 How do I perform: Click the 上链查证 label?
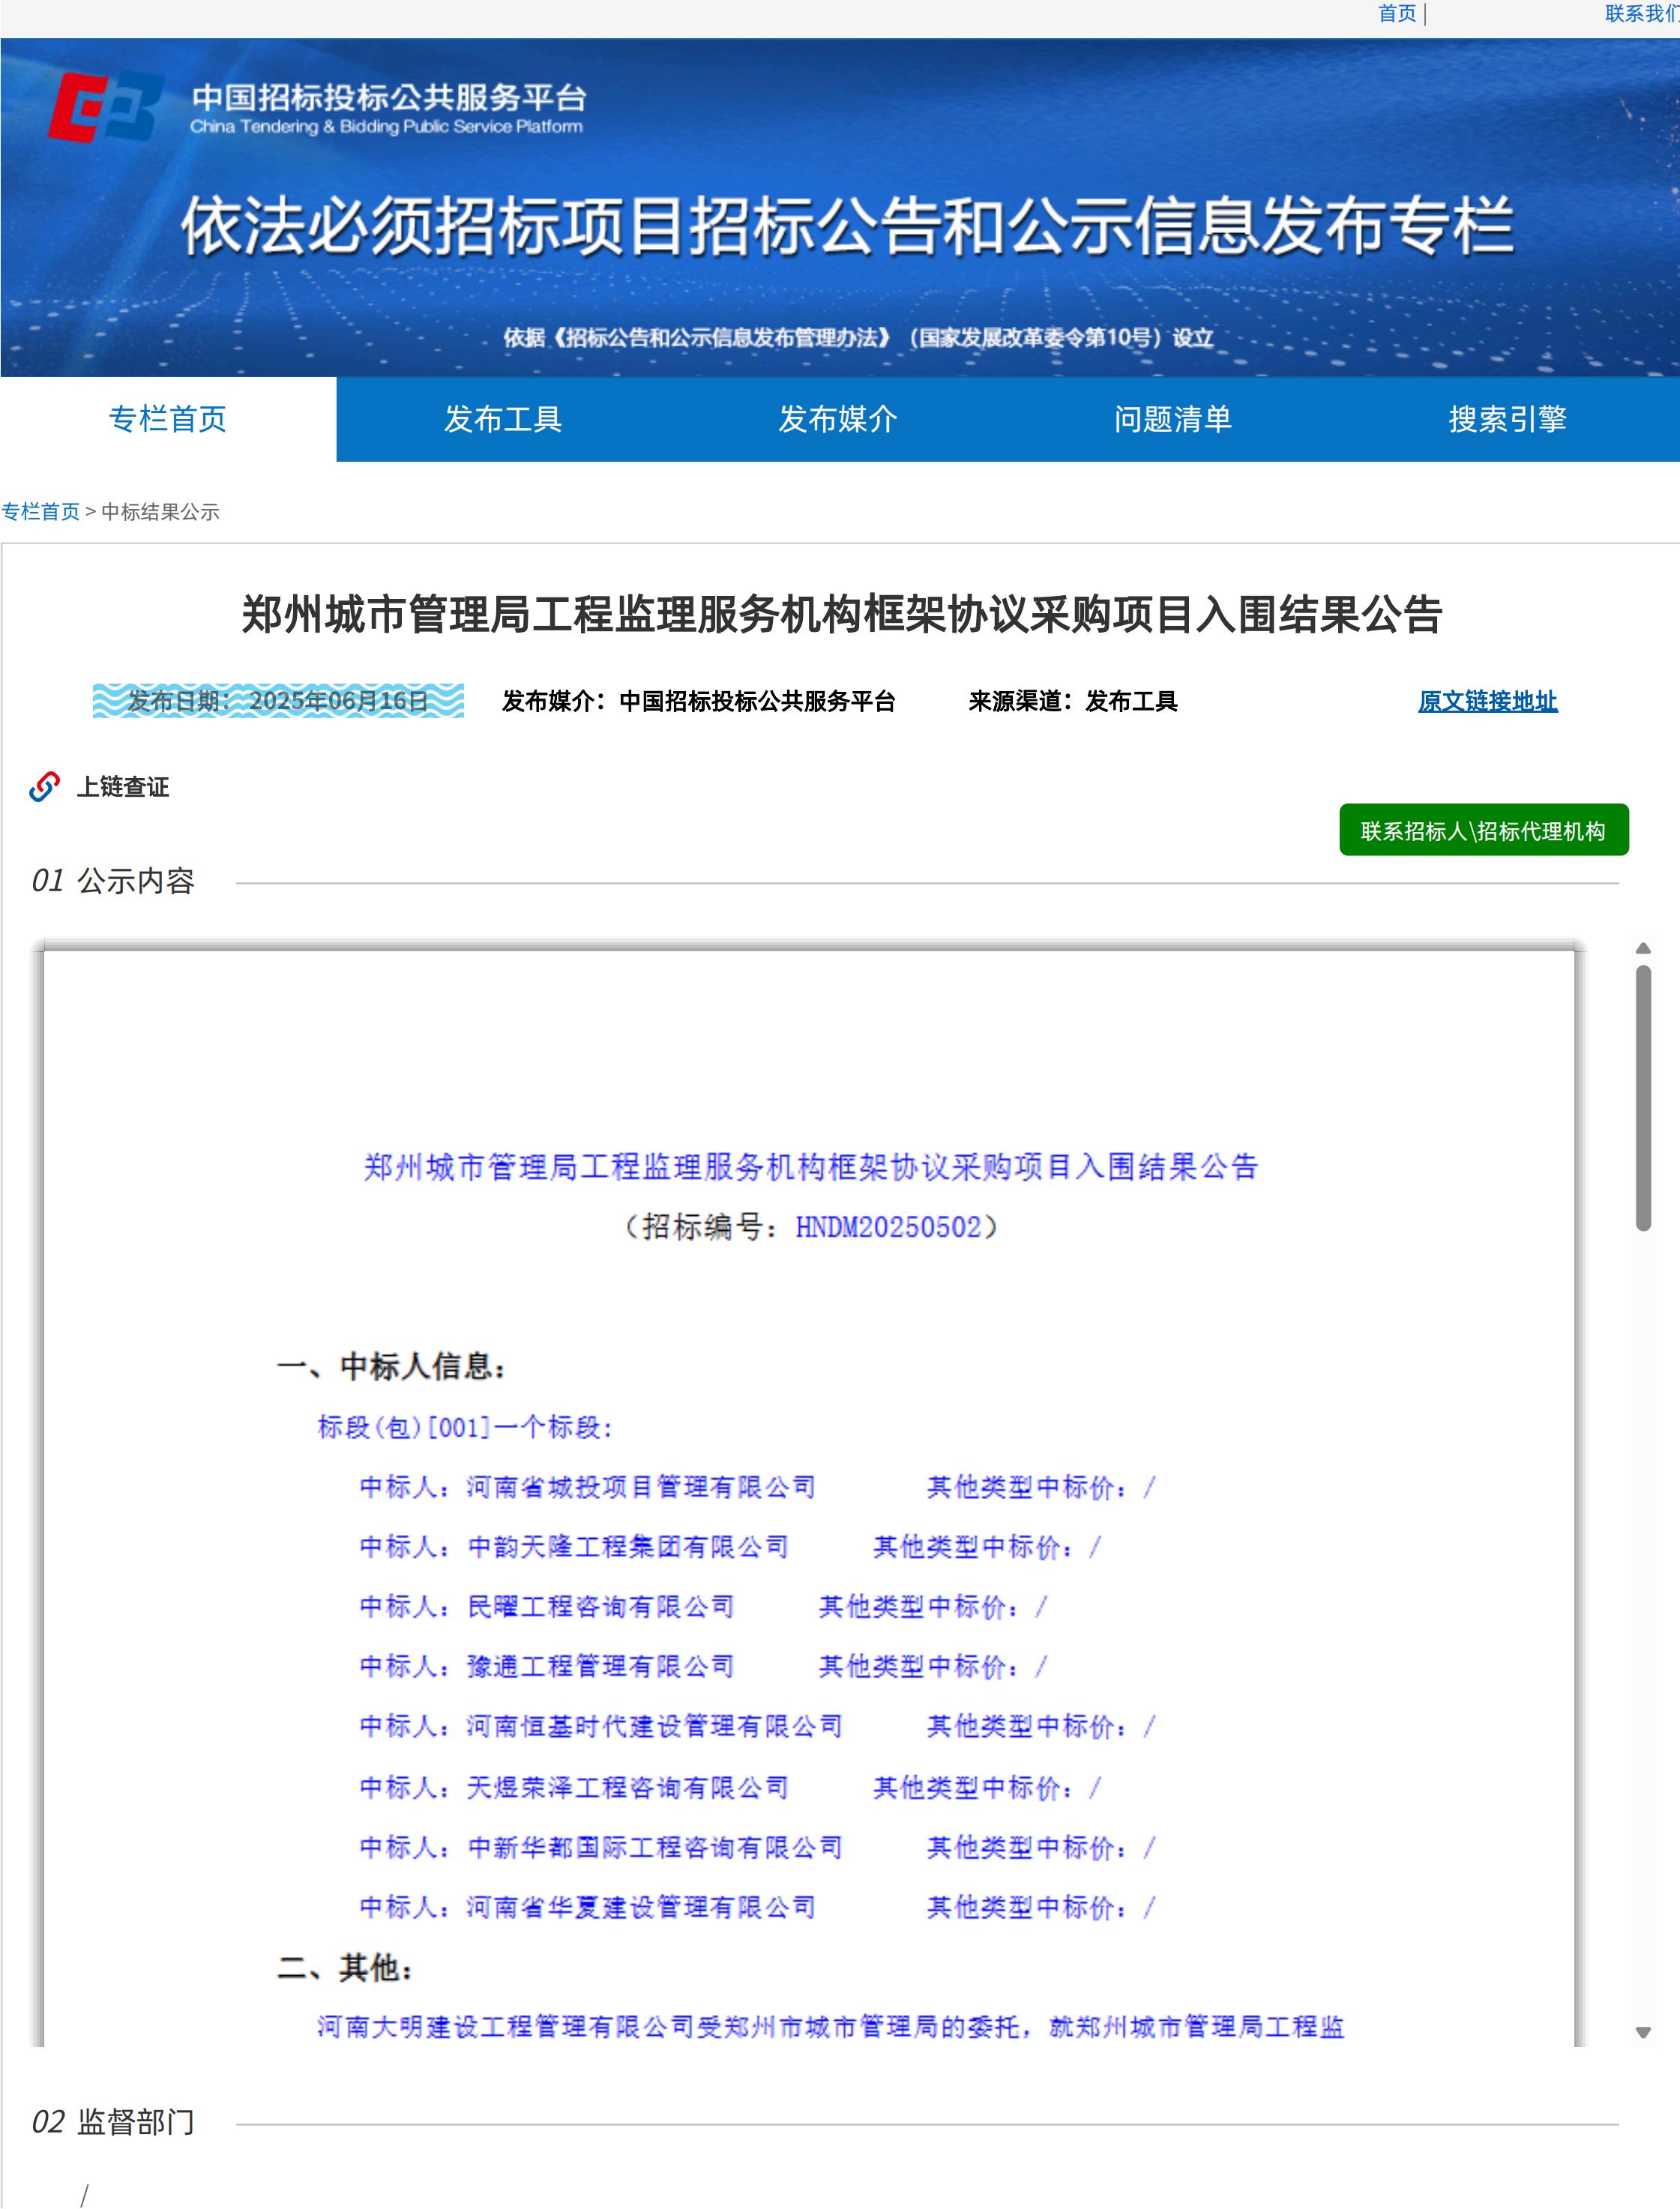point(123,787)
